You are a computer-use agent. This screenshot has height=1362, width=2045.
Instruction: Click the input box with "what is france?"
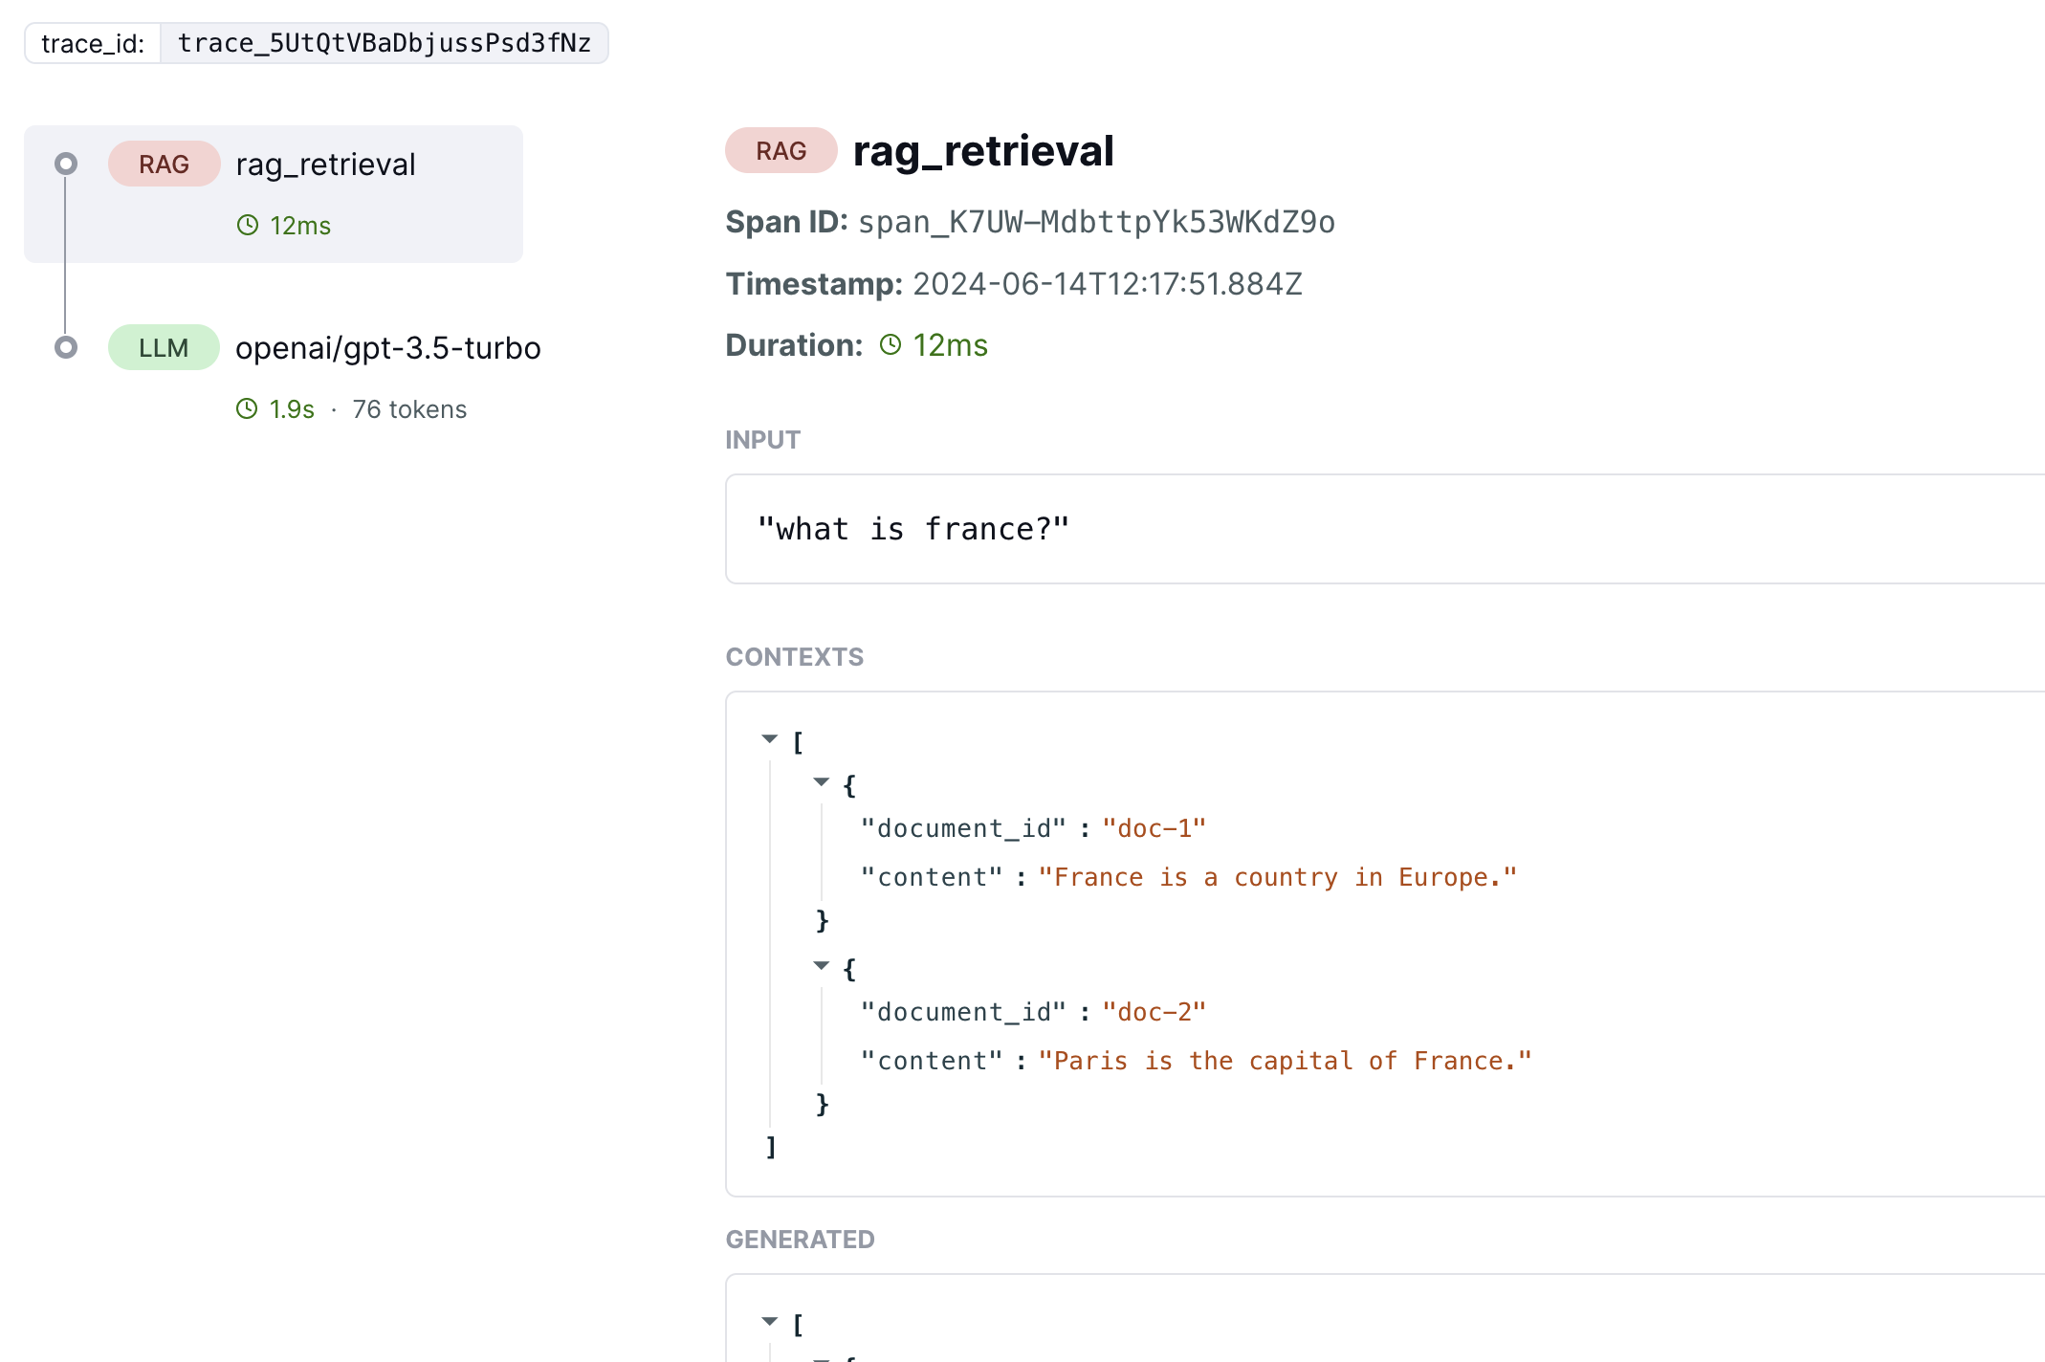pyautogui.click(x=1385, y=529)
